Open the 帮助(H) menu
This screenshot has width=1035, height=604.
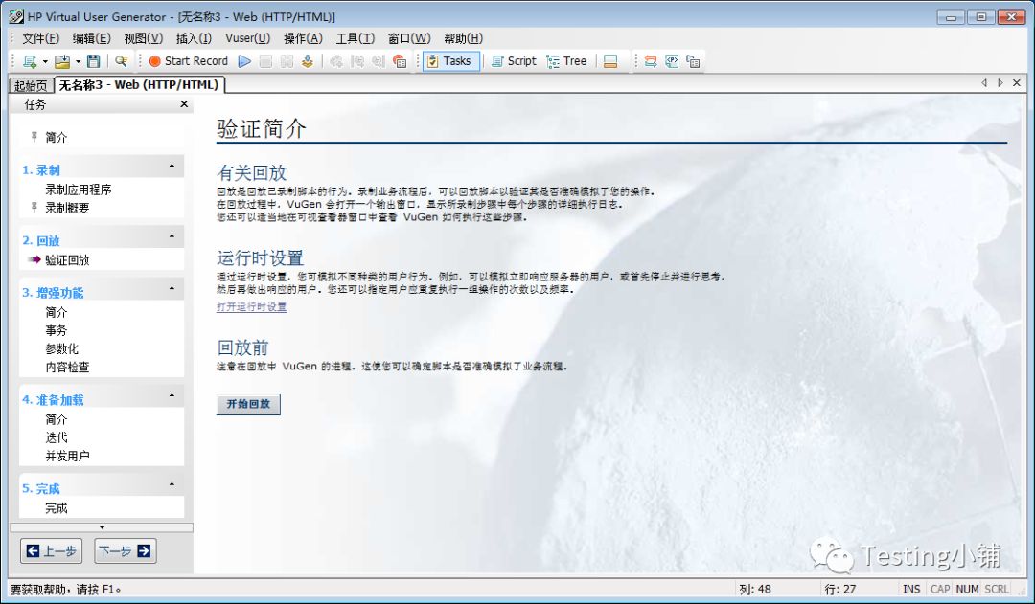point(464,39)
